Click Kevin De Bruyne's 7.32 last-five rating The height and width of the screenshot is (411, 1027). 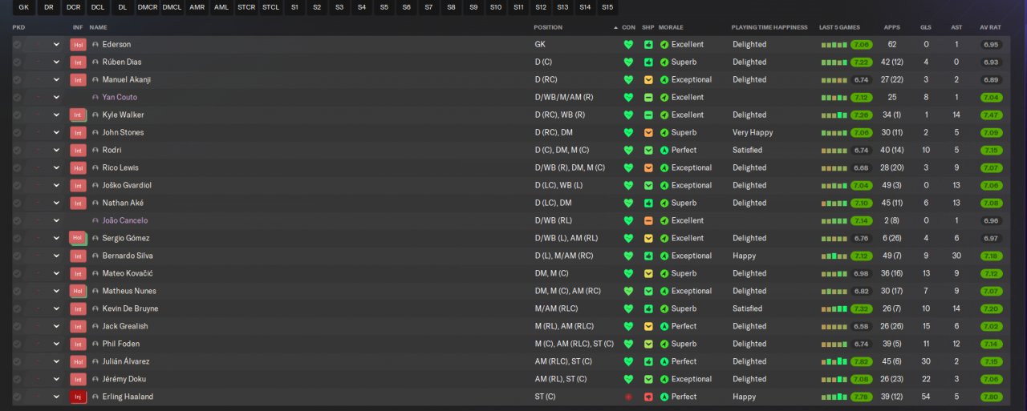862,309
